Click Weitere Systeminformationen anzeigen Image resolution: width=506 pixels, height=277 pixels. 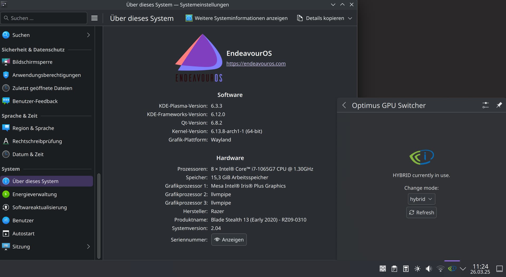(x=236, y=18)
